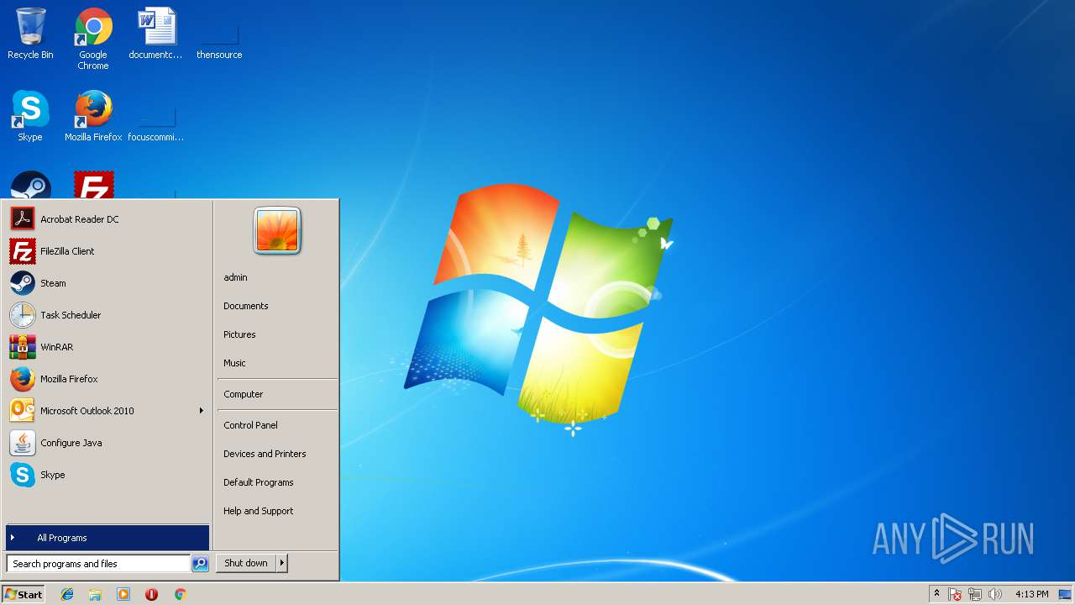Open Action Center flag in tray

click(x=955, y=594)
